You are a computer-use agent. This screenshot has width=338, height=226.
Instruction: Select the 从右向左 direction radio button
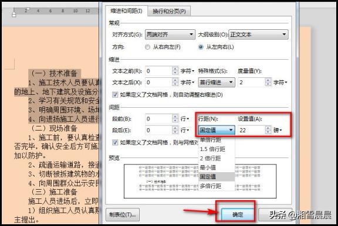pos(148,47)
